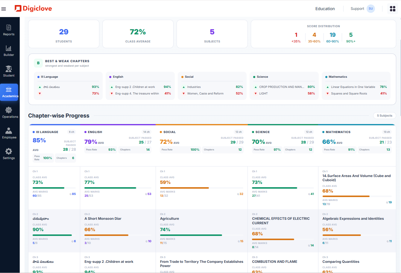This screenshot has height=273, width=401.
Task: Click the LIGHT weak chapter row
Action: coord(284,93)
